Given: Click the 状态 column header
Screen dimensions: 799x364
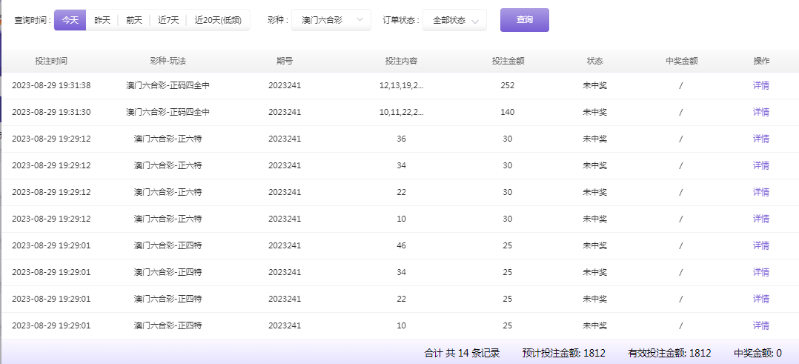Looking at the screenshot, I should pos(594,61).
